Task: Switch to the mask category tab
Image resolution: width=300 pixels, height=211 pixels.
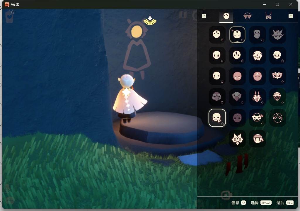Action: (226, 16)
